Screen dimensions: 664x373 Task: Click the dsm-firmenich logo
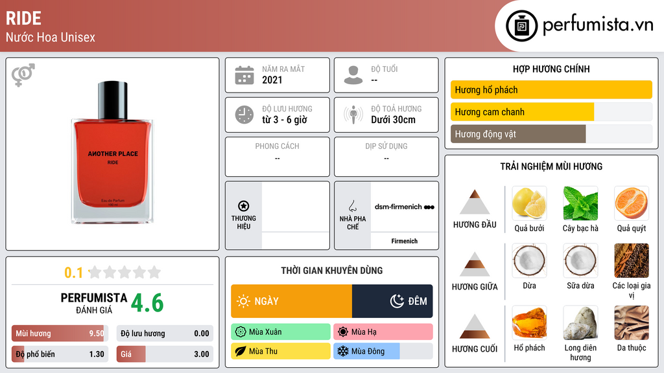click(405, 207)
